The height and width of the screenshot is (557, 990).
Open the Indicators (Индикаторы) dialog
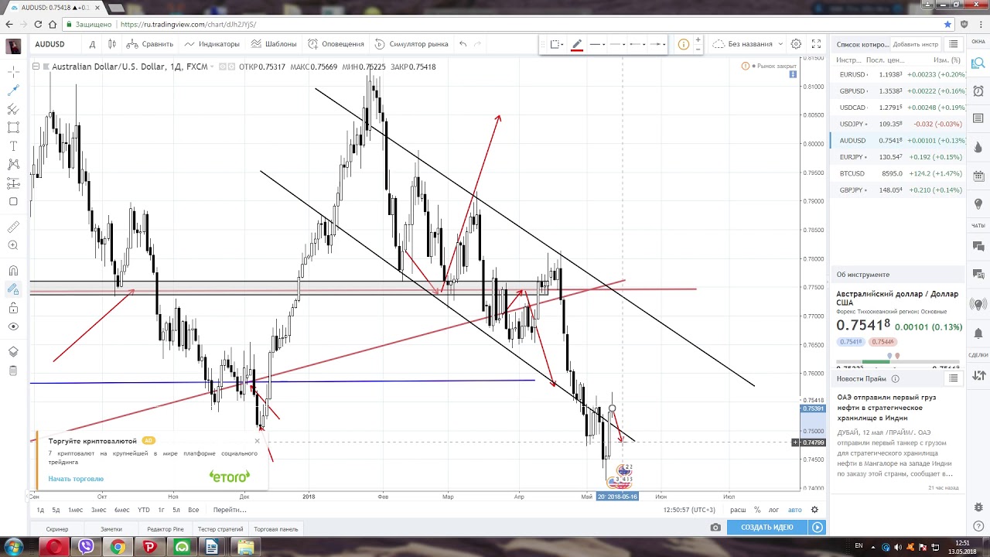tap(211, 44)
